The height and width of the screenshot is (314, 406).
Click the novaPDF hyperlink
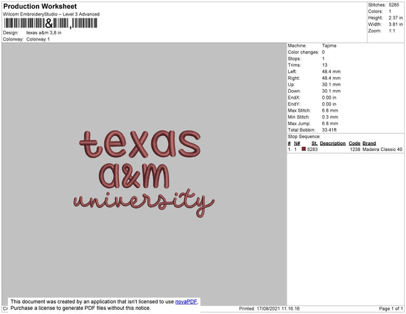click(x=186, y=302)
